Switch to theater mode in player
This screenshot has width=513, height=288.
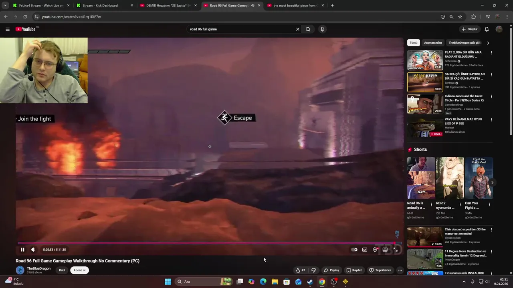(x=385, y=250)
